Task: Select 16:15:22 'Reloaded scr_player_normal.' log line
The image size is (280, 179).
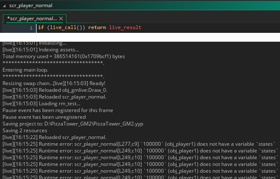Action: pyautogui.click(x=54, y=137)
